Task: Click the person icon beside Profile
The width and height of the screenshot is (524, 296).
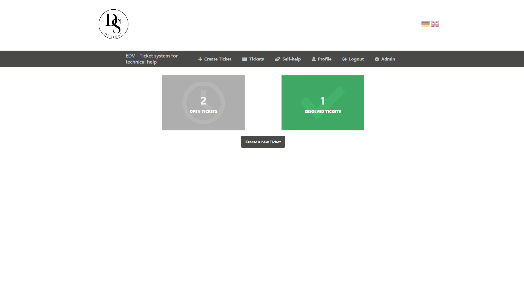Action: [x=313, y=59]
